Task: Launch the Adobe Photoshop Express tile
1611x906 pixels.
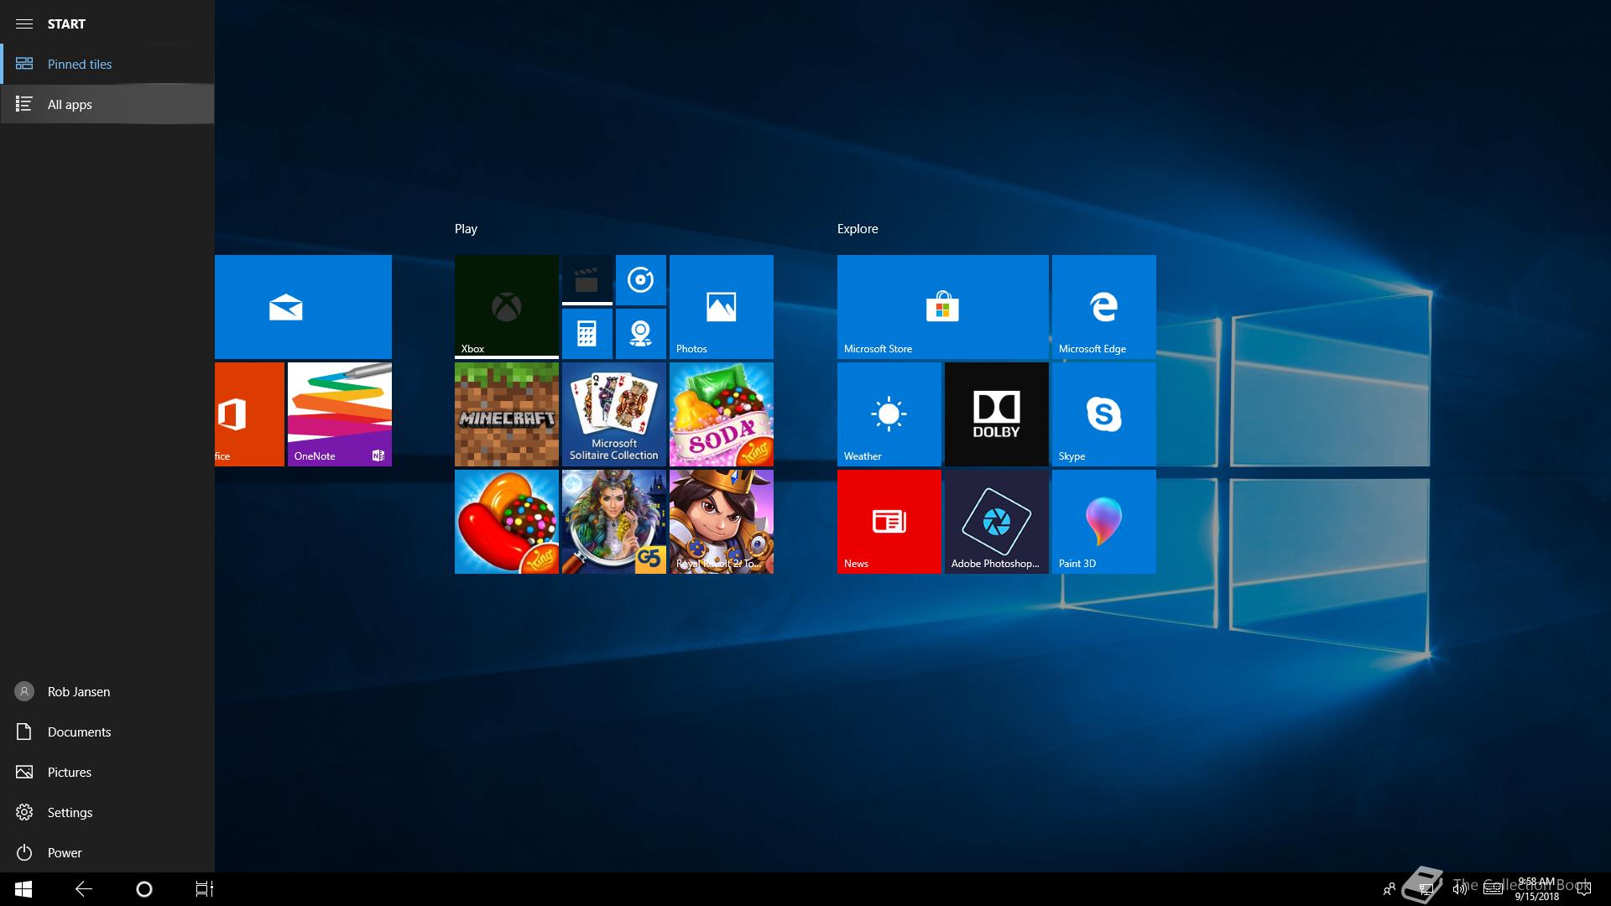Action: point(997,522)
